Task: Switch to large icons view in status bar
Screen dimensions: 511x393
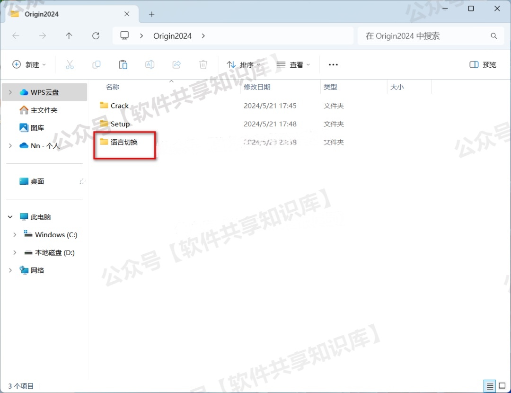Action: point(502,386)
